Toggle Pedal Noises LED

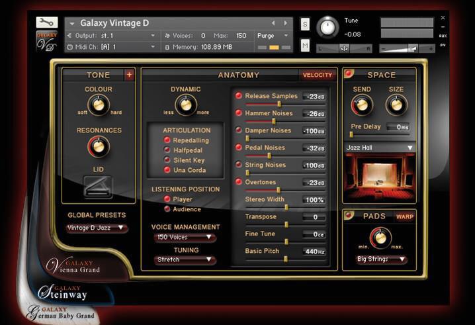(239, 148)
